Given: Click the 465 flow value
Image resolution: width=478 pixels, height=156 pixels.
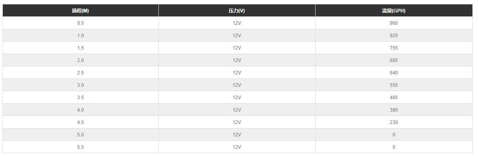Looking at the screenshot, I should click(394, 98).
